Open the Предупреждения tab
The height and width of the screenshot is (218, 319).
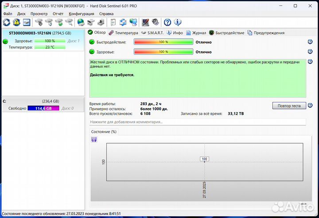[x=266, y=33]
